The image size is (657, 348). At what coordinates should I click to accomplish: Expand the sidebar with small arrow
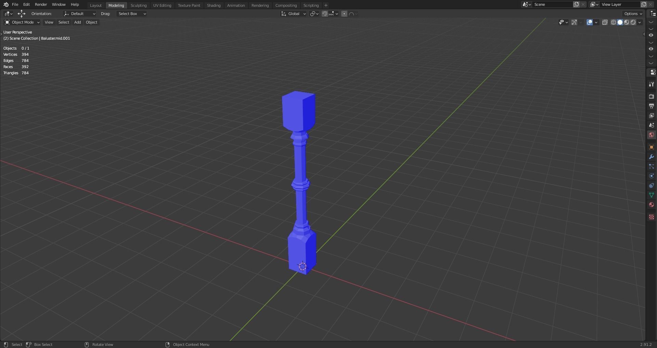(x=644, y=34)
